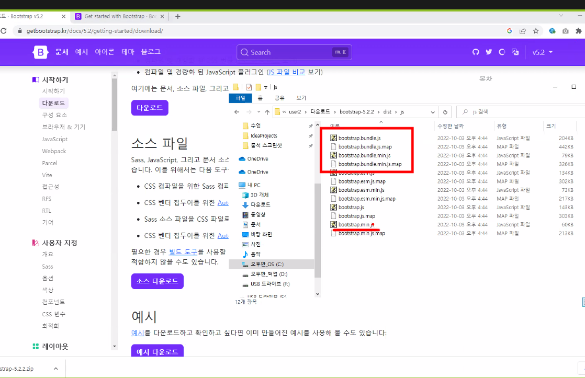The width and height of the screenshot is (585, 378).
Task: Open the 아이콘 nav menu item
Action: [x=105, y=52]
